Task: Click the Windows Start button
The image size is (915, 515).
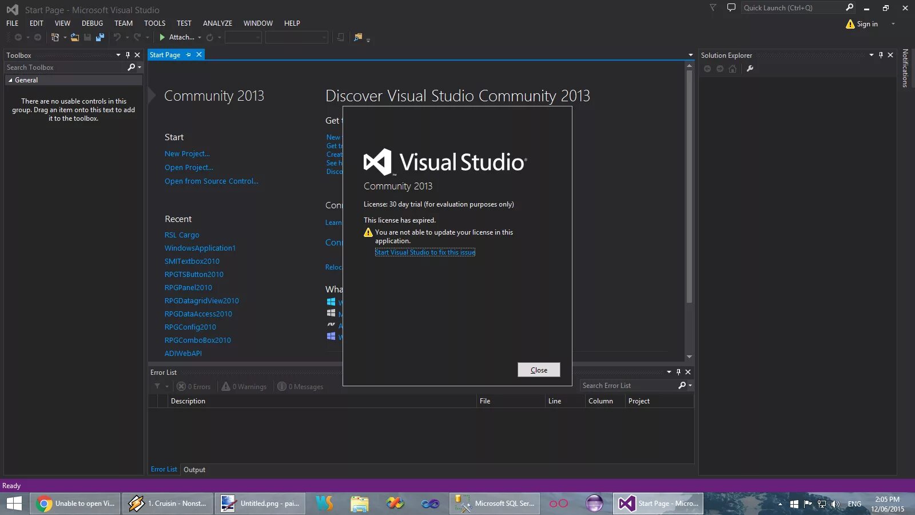Action: tap(14, 504)
